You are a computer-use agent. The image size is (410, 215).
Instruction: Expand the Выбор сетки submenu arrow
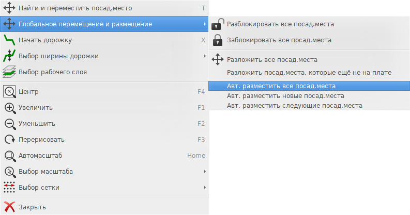click(x=205, y=187)
